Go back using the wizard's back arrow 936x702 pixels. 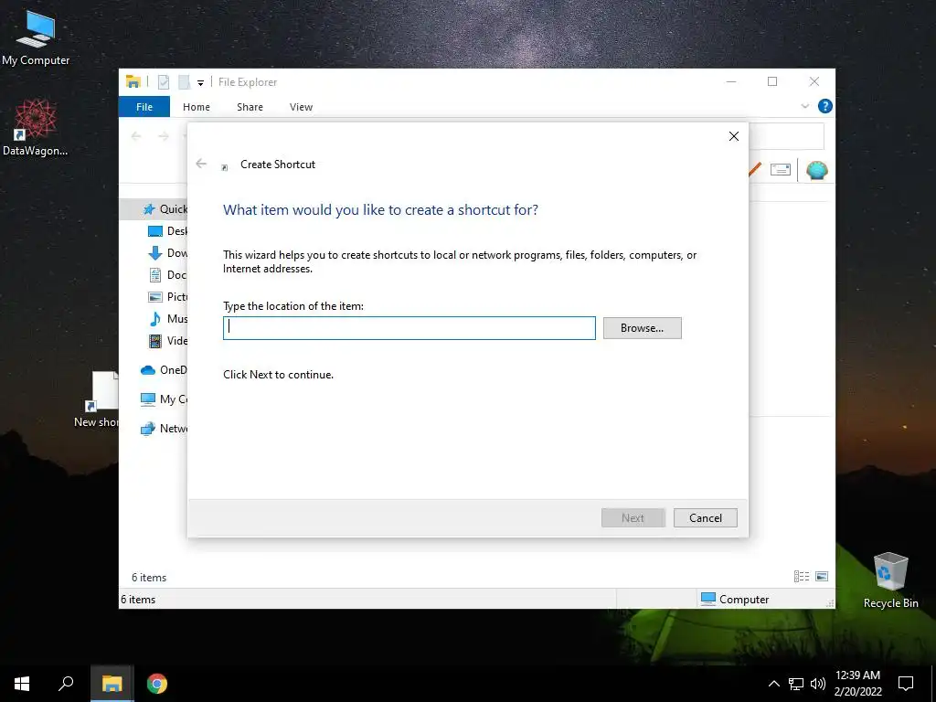point(201,164)
